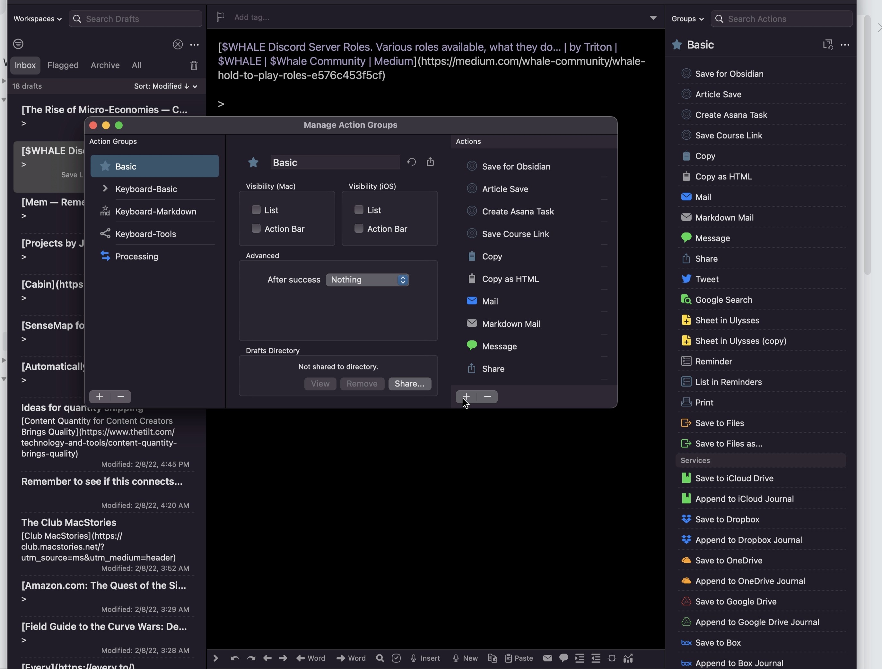Remove selected action group with minus button
The height and width of the screenshot is (669, 882).
point(121,396)
